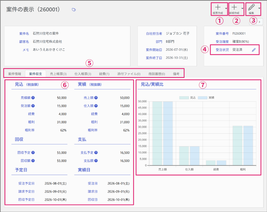Open the 仕入帳票(3) tab
267x212 pixels.
(x=83, y=74)
